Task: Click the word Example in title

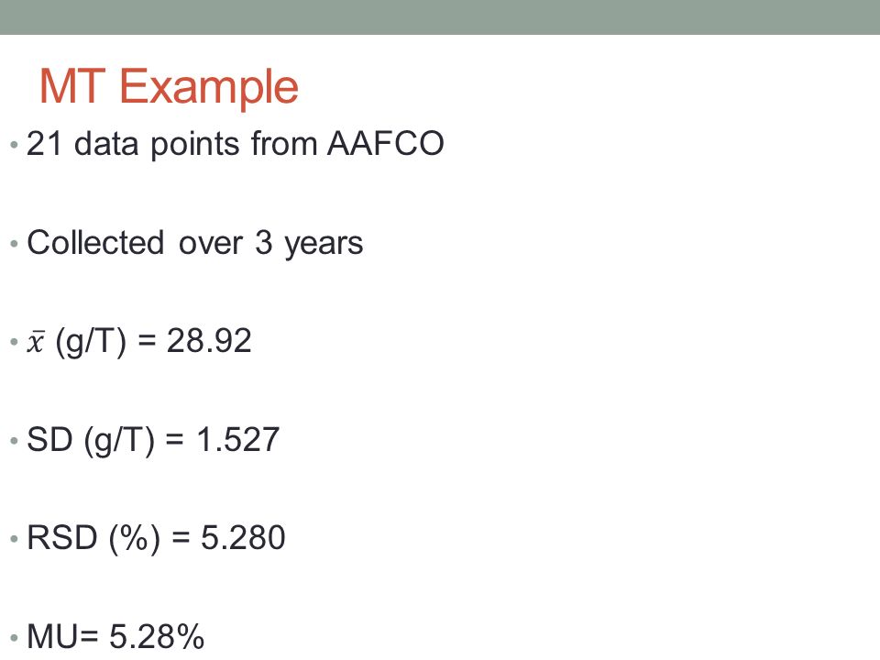Action: tap(209, 88)
